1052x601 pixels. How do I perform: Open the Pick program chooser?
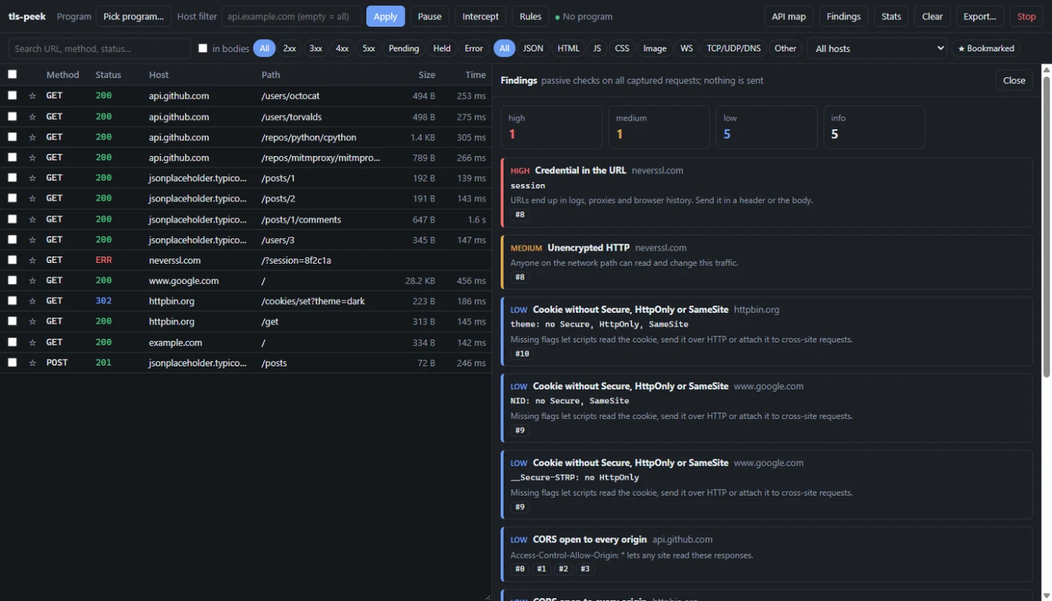(x=133, y=17)
